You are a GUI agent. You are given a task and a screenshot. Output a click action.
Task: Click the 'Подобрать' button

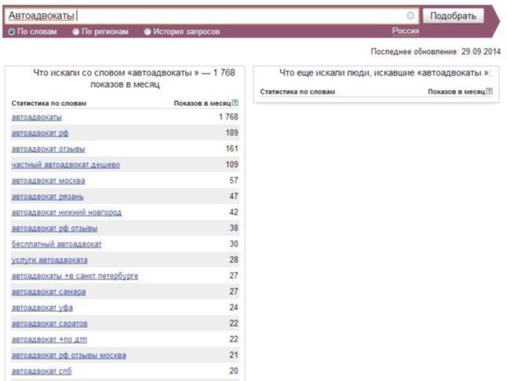click(x=453, y=15)
